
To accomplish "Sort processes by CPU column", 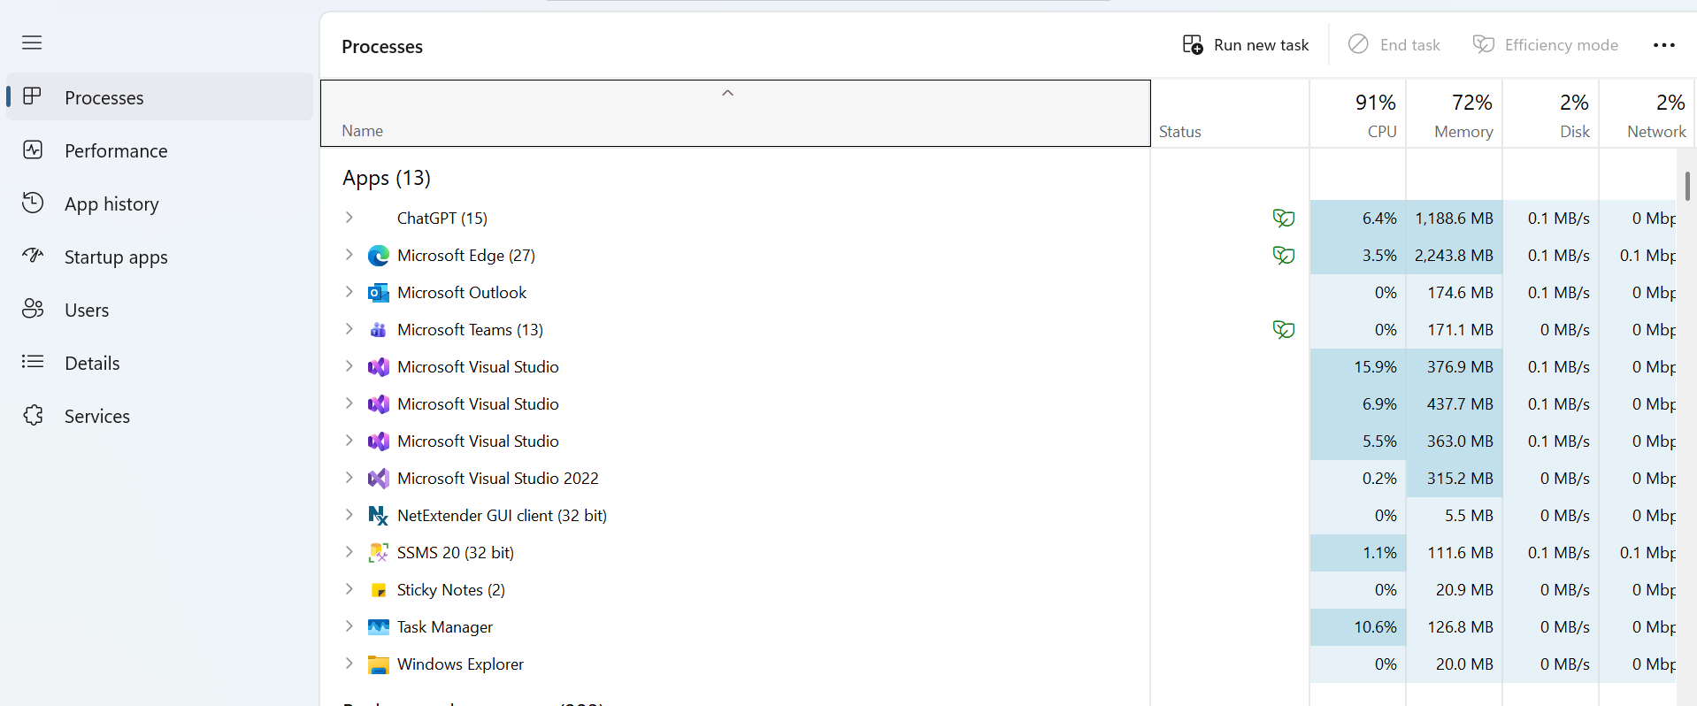I will click(1358, 114).
